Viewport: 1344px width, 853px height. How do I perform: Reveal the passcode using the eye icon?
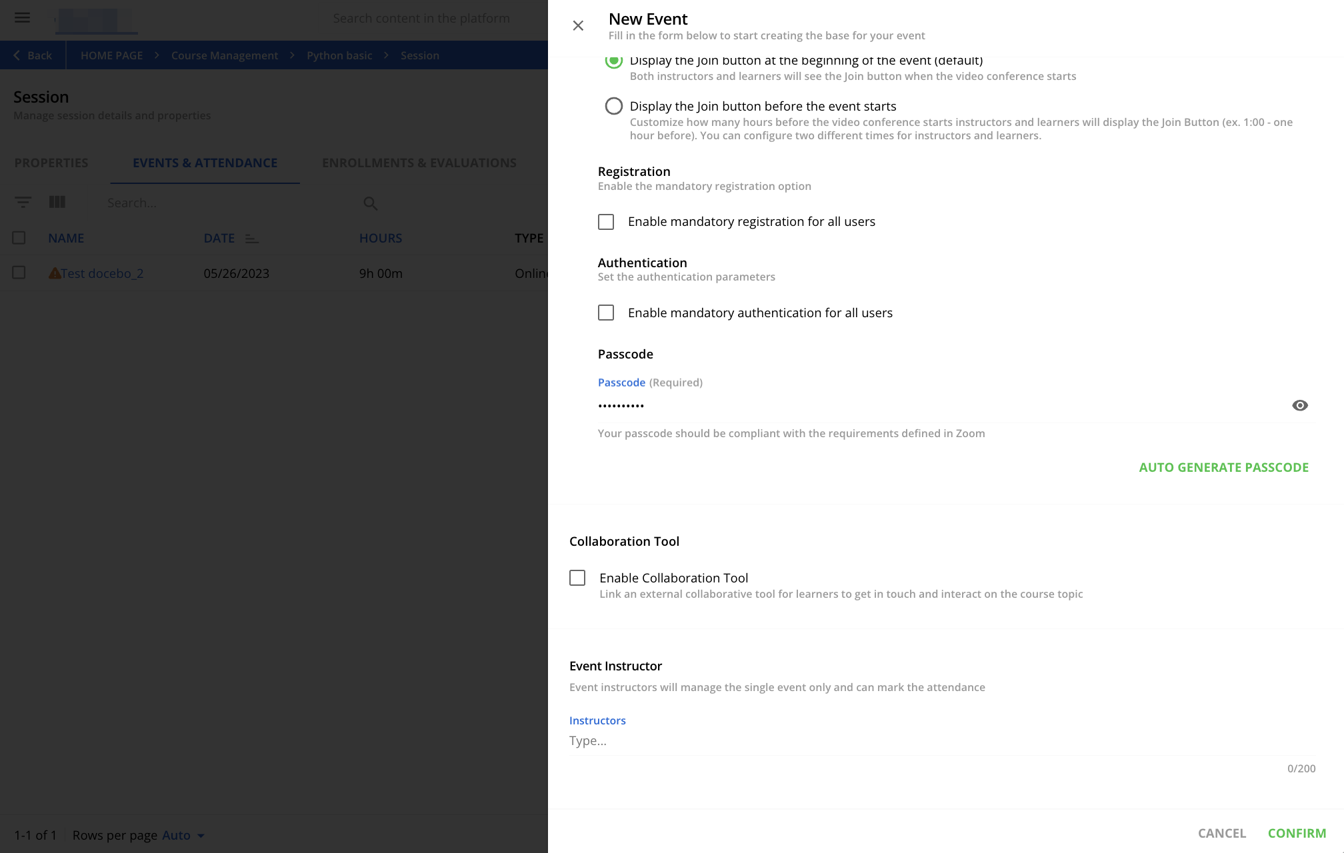coord(1299,405)
